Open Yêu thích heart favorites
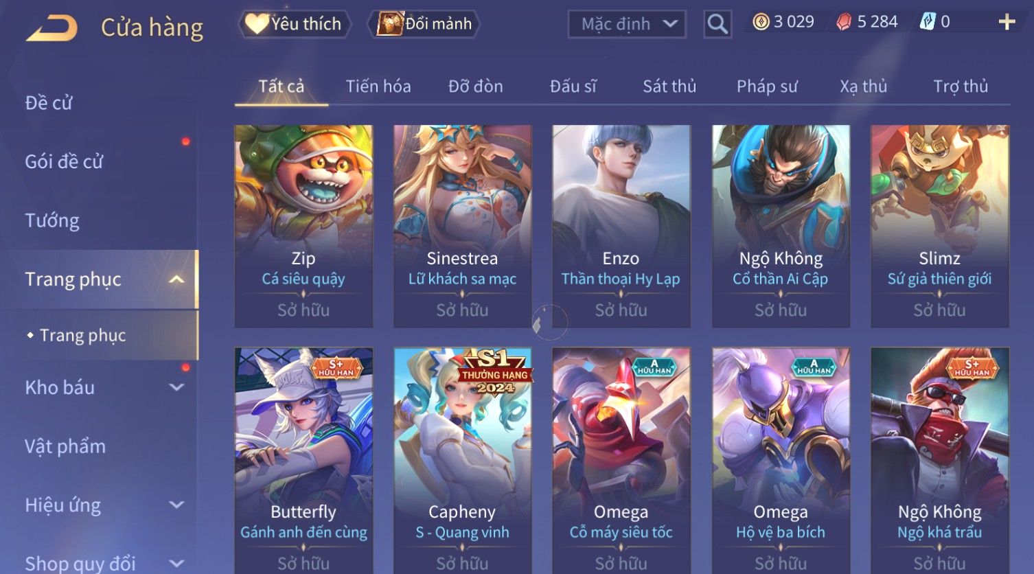The height and width of the screenshot is (574, 1034). [x=294, y=24]
